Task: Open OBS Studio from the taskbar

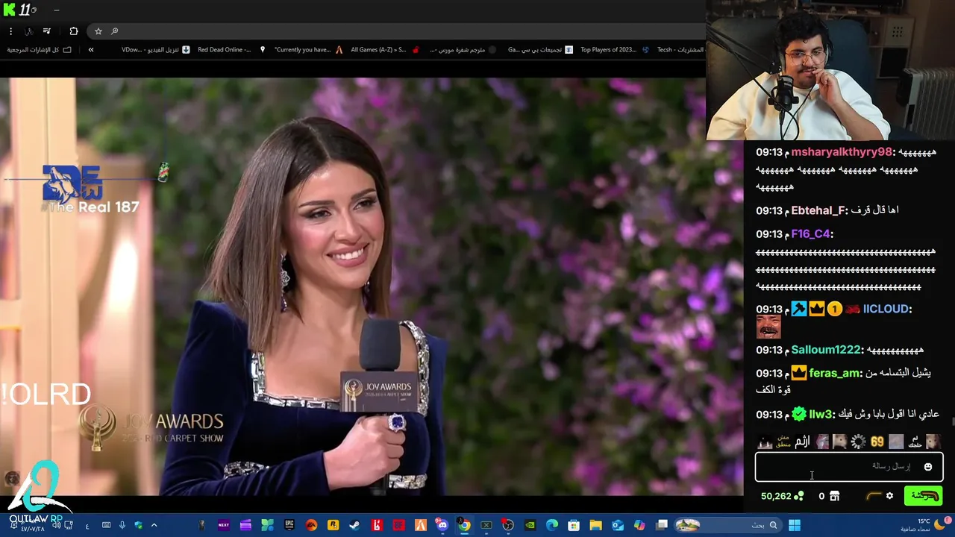Action: [x=508, y=525]
